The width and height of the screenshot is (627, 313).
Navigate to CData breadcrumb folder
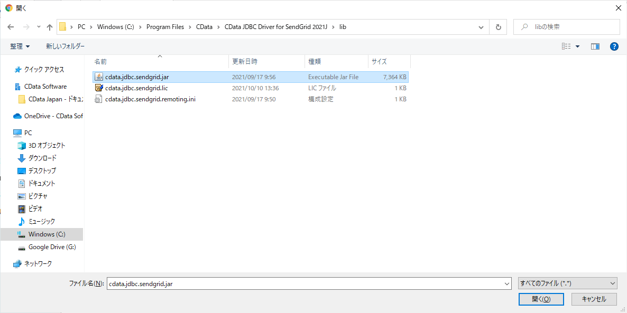(205, 27)
